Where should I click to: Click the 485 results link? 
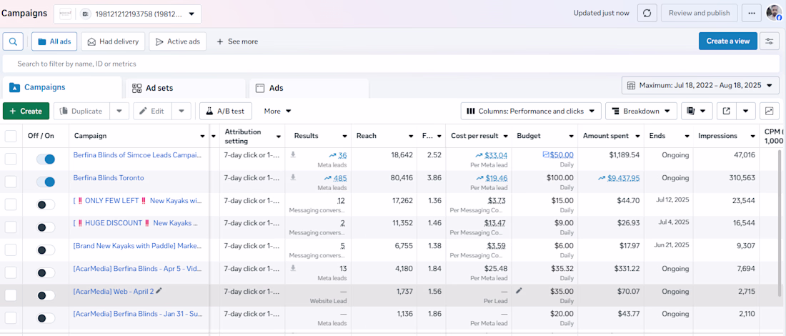(x=340, y=177)
